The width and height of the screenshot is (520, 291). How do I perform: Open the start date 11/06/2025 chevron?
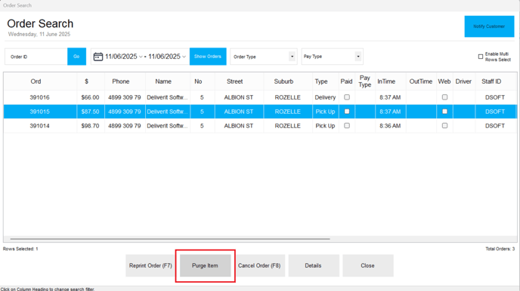pyautogui.click(x=141, y=57)
